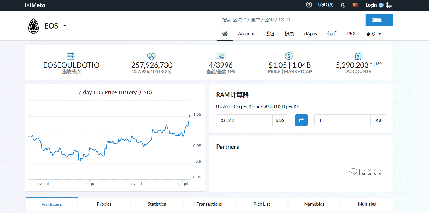Open the Greymass partner logo
429x213 pixels.
coord(366,172)
